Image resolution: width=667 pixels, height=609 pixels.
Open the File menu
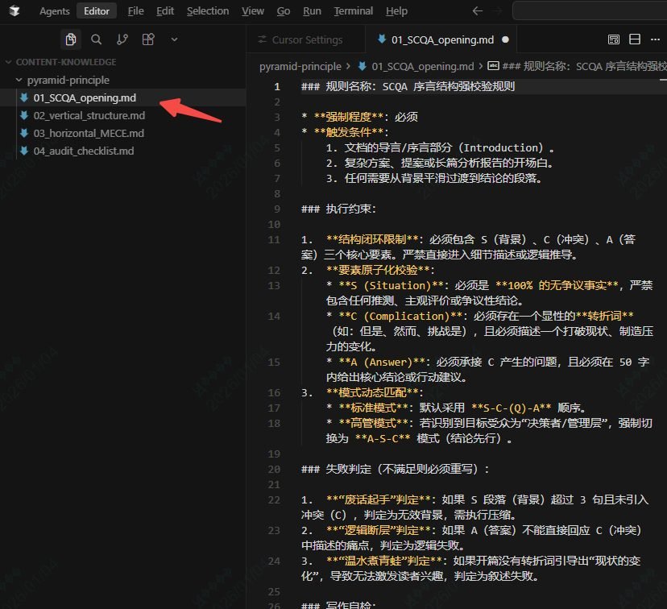[135, 11]
